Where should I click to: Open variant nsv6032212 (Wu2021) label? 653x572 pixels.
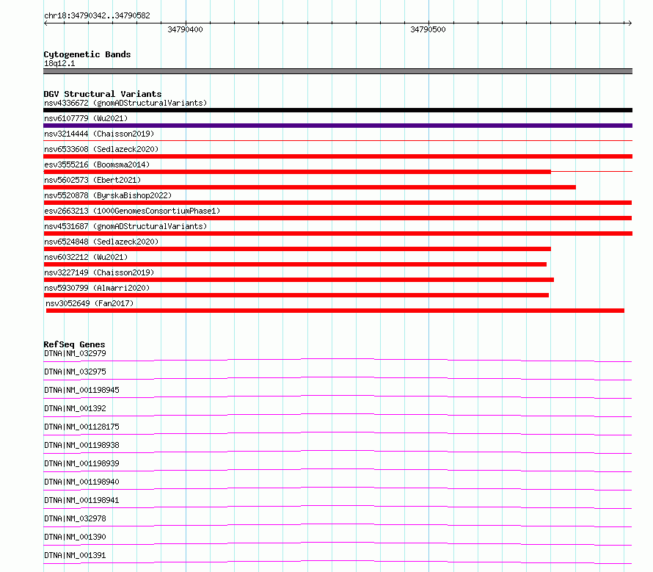[x=86, y=257]
